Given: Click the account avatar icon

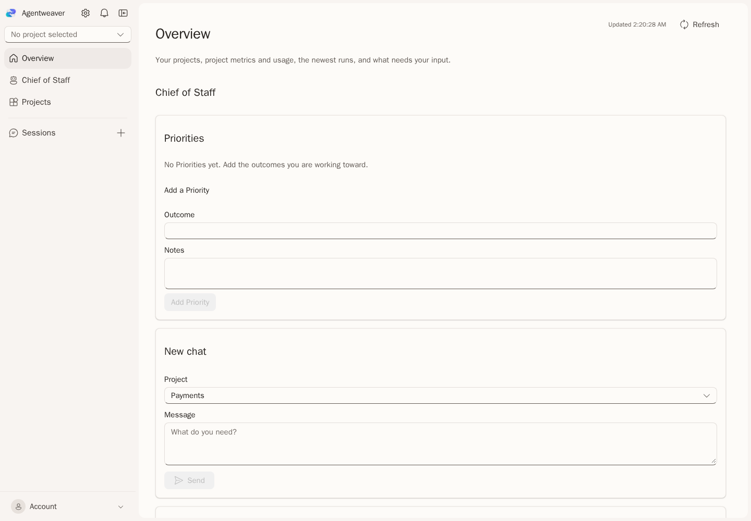Looking at the screenshot, I should click(x=18, y=506).
